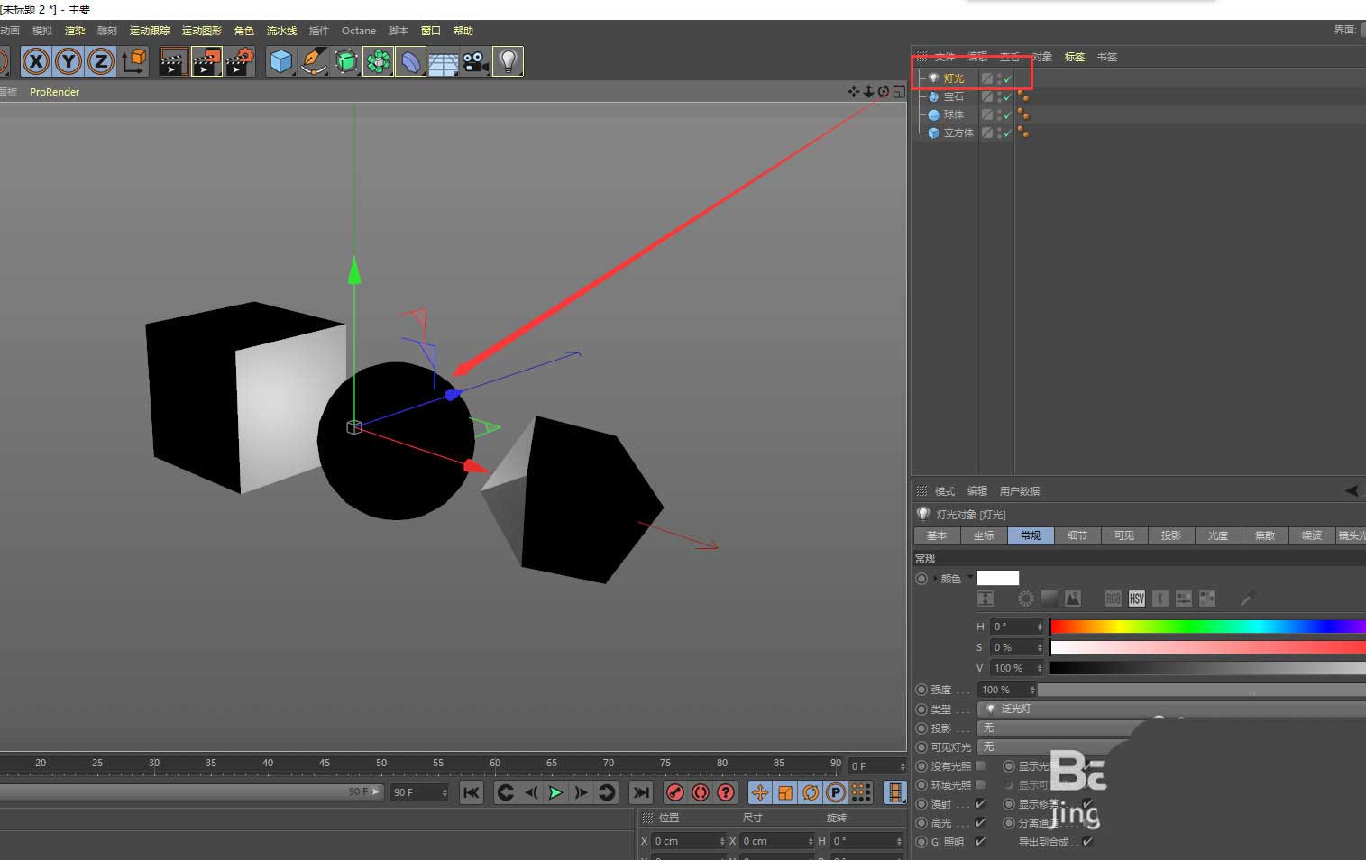Uncheck the 导出到合成 checkbox
The width and height of the screenshot is (1366, 860).
1087,842
